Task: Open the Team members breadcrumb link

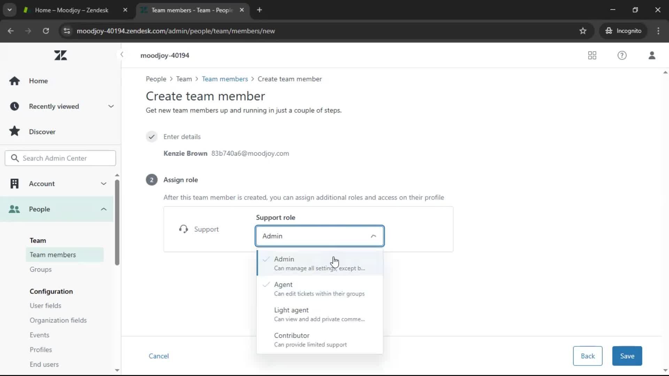Action: [225, 79]
